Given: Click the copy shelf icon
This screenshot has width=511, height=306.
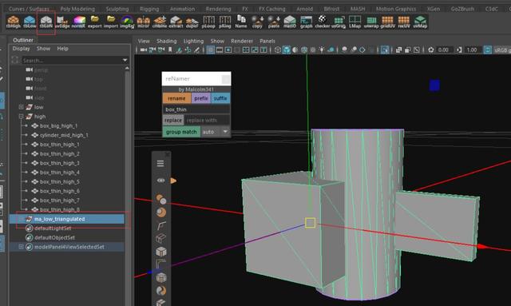Looking at the screenshot, I should click(257, 22).
